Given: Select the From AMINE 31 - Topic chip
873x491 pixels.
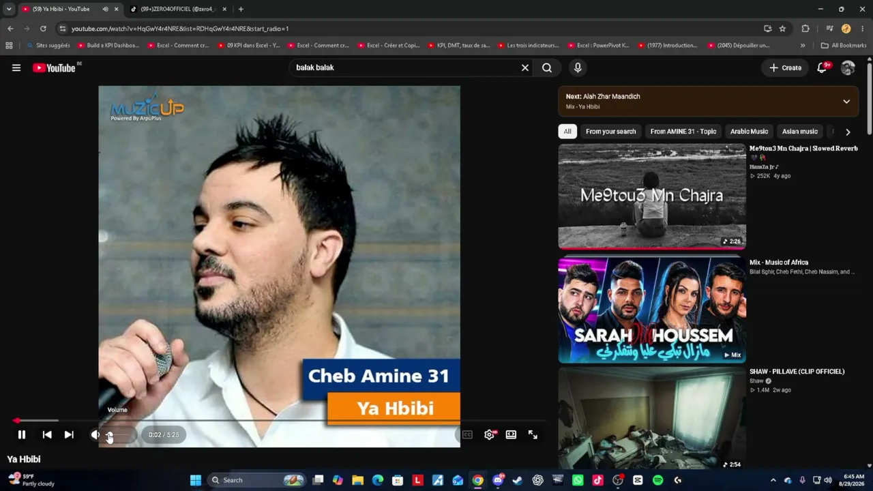Looking at the screenshot, I should click(683, 132).
